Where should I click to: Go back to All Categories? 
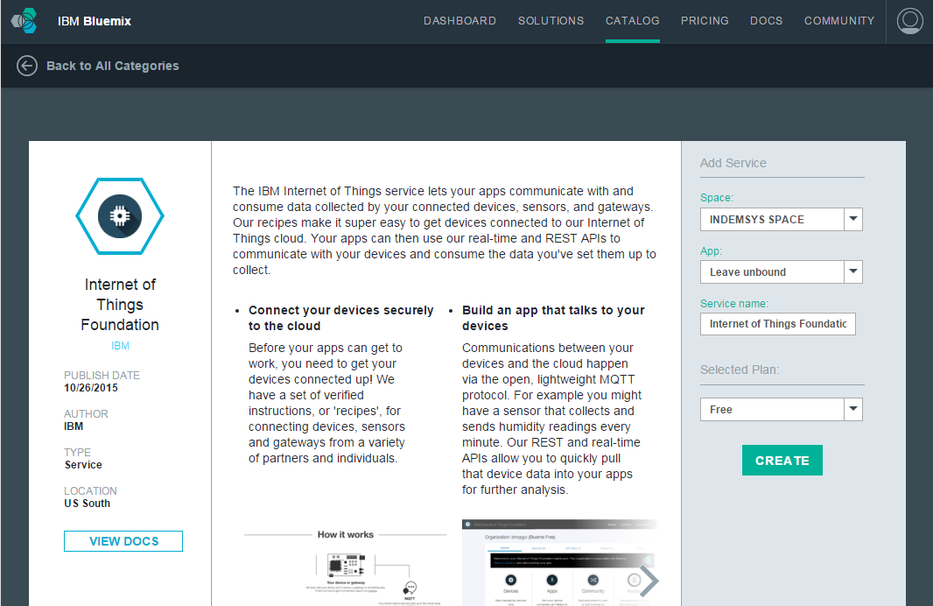[x=112, y=66]
